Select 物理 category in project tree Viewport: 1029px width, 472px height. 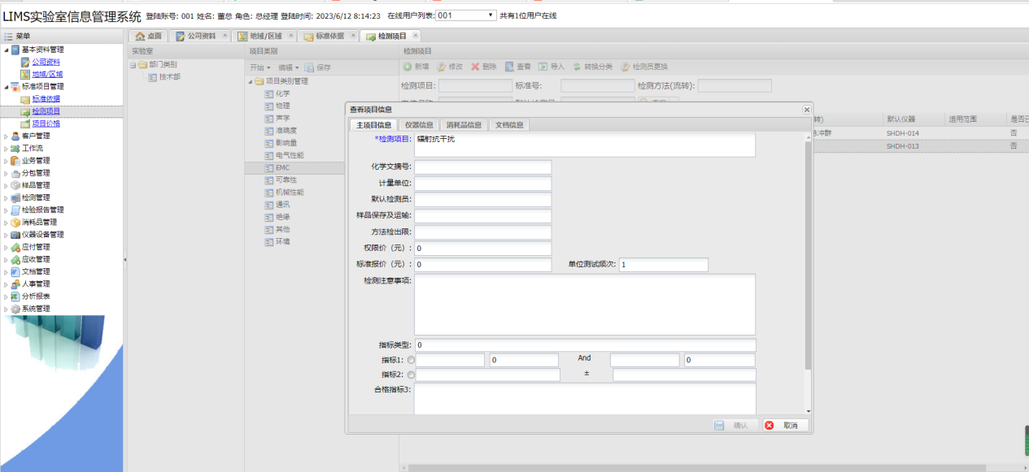point(282,106)
